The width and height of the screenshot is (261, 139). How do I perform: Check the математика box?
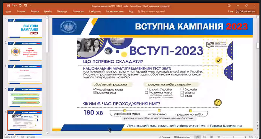(x=95, y=93)
